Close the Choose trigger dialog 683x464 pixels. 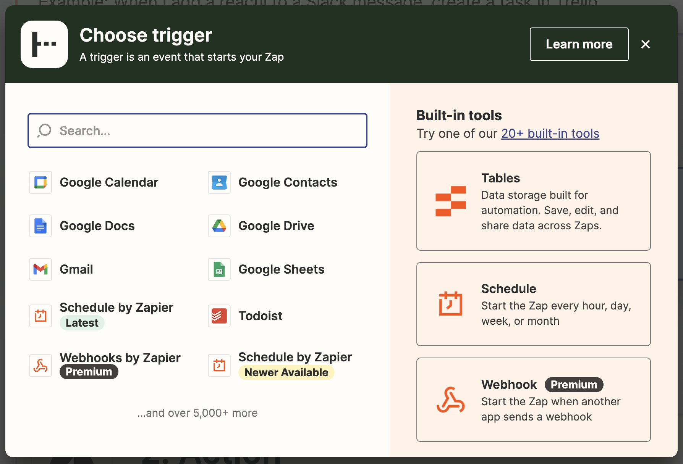click(x=645, y=44)
